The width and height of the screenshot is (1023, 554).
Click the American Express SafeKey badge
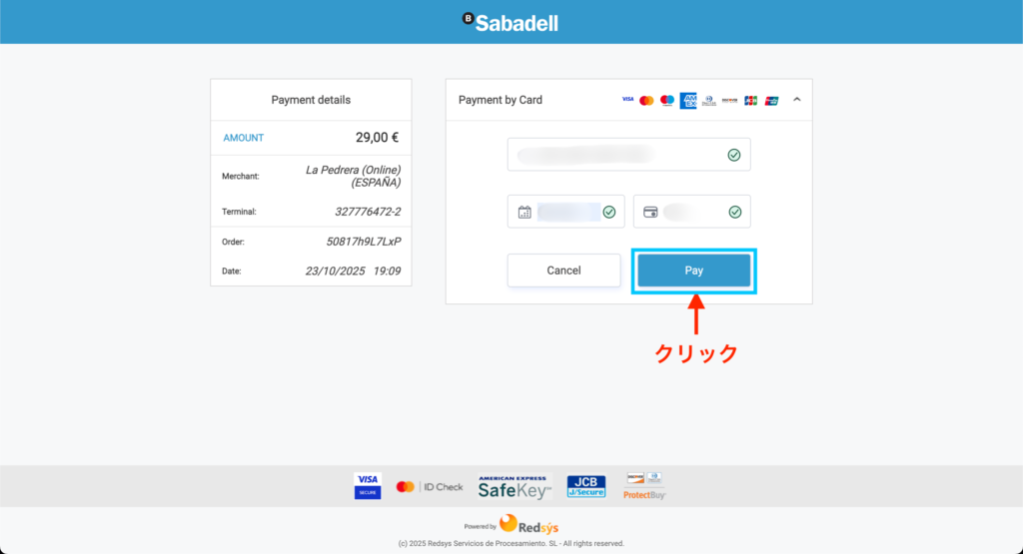pyautogui.click(x=514, y=486)
